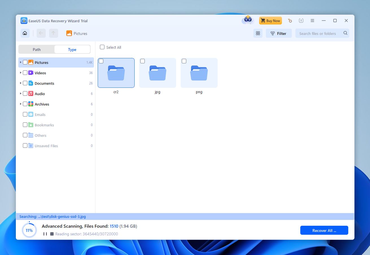370x255 pixels.
Task: Stop the scan using the stop icon
Action: [52, 234]
